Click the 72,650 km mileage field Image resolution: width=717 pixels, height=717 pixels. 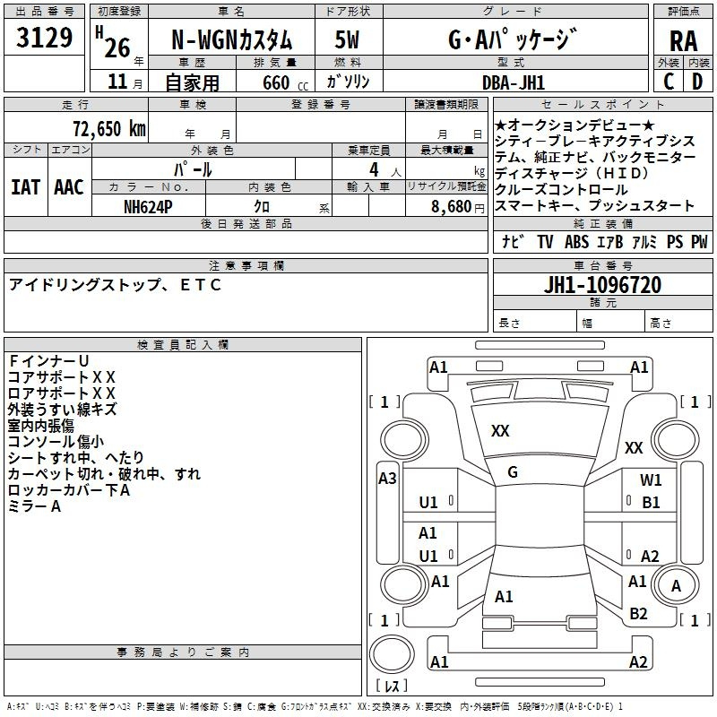[105, 128]
